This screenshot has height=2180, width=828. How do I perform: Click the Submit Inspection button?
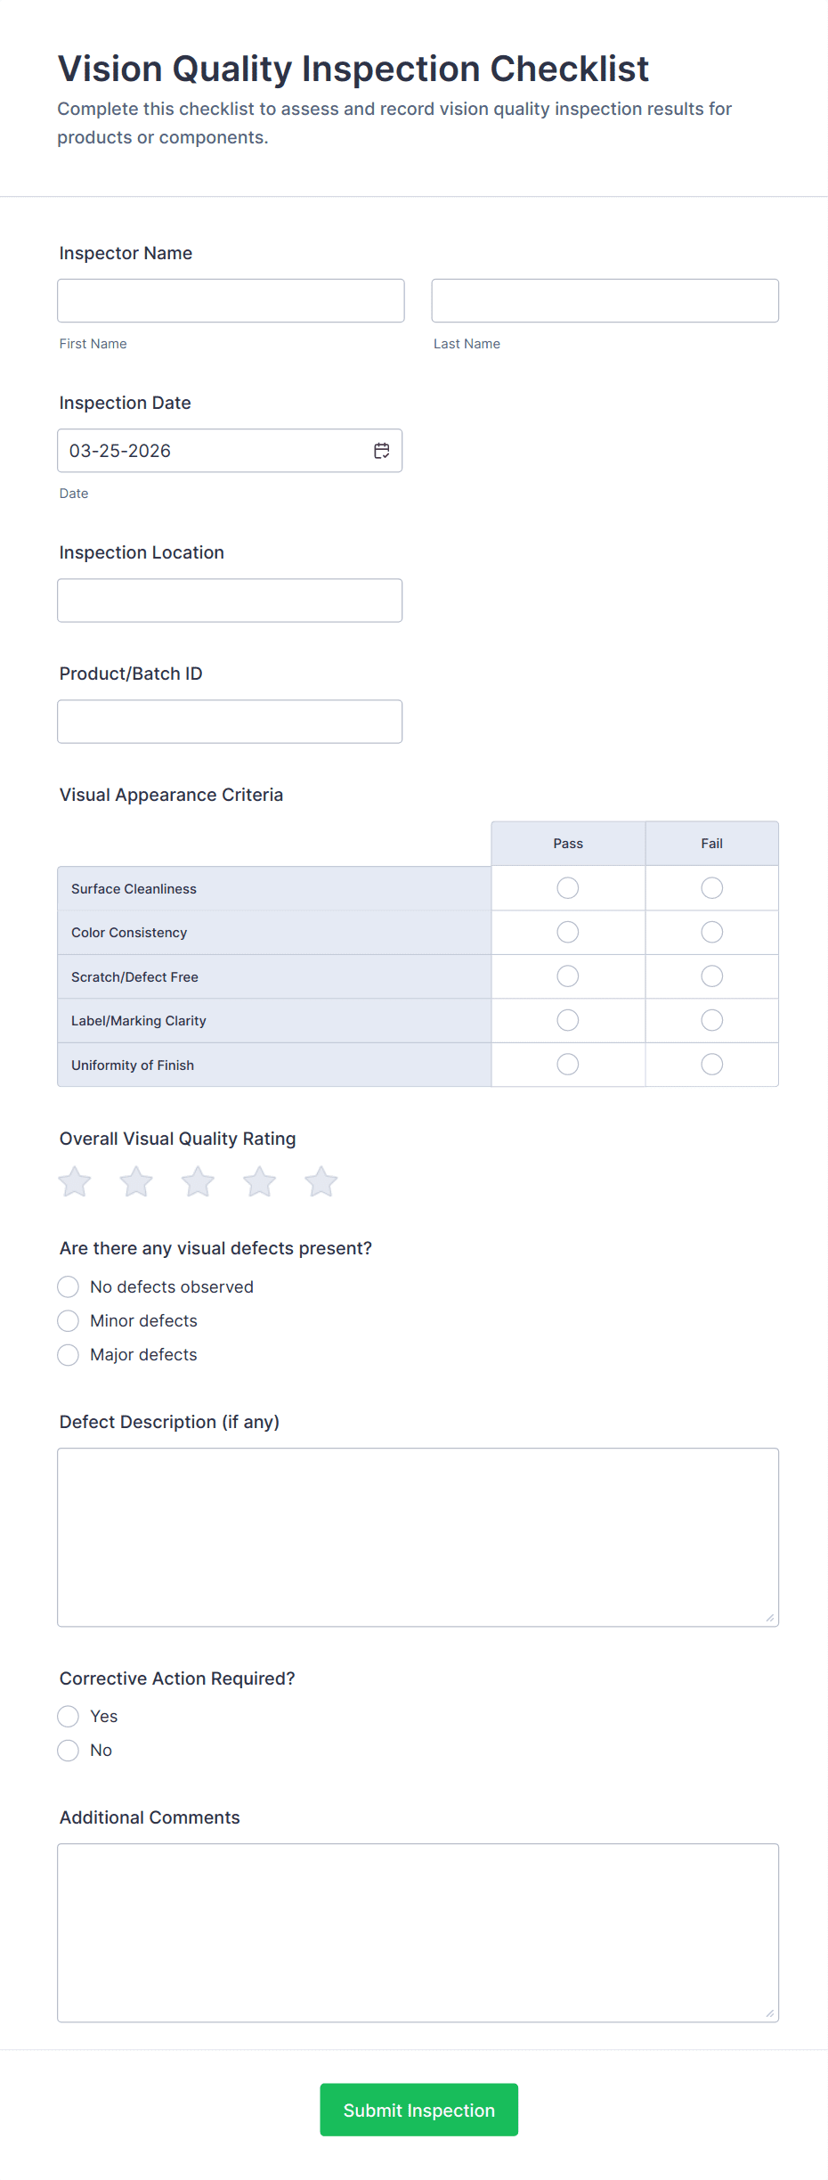pos(418,2110)
